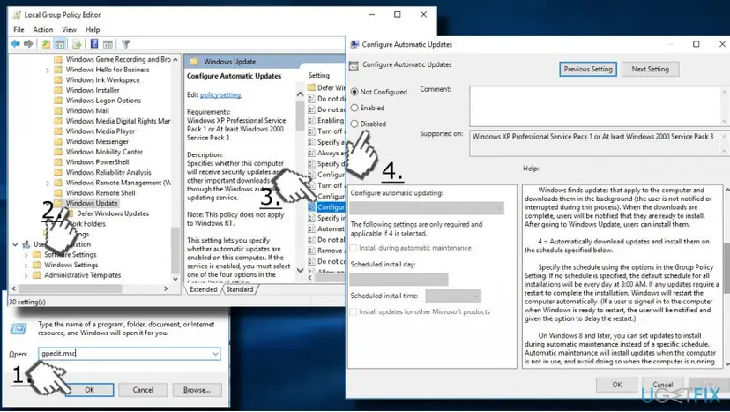The height and width of the screenshot is (412, 730).
Task: Click the policy icon beside Remove setting
Action: pyautogui.click(x=311, y=251)
